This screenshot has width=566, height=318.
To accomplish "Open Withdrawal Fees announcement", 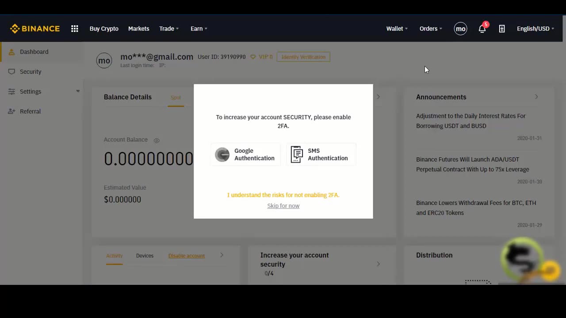I will (x=476, y=208).
